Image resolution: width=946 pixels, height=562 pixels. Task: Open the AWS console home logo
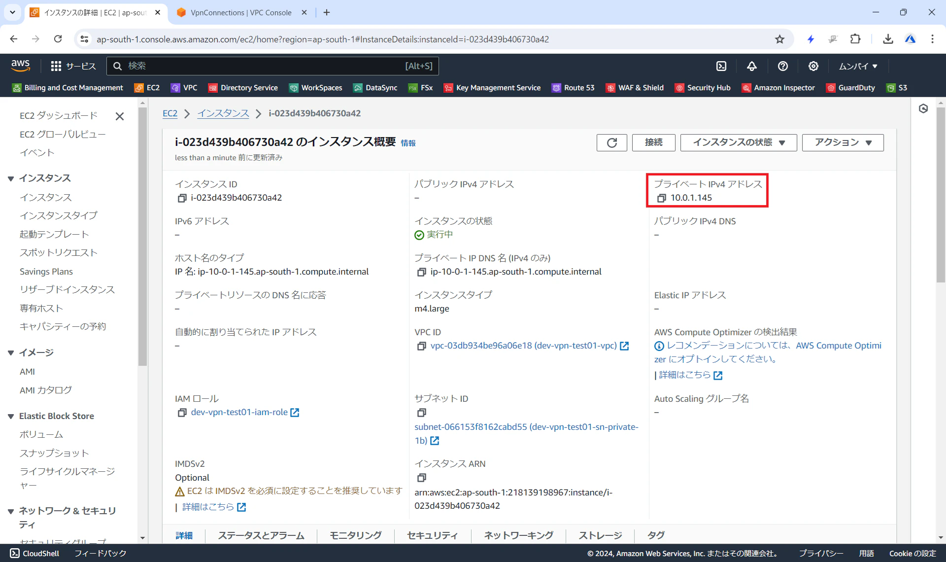pyautogui.click(x=20, y=66)
